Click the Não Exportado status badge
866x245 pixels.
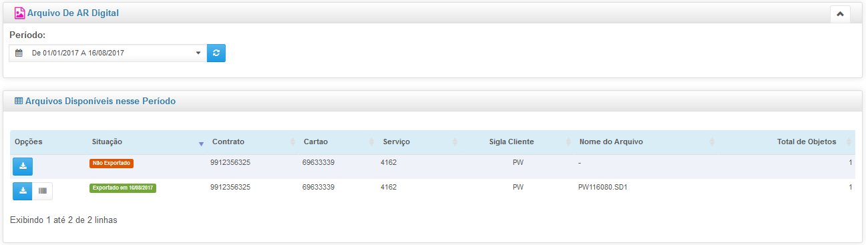[x=112, y=163]
